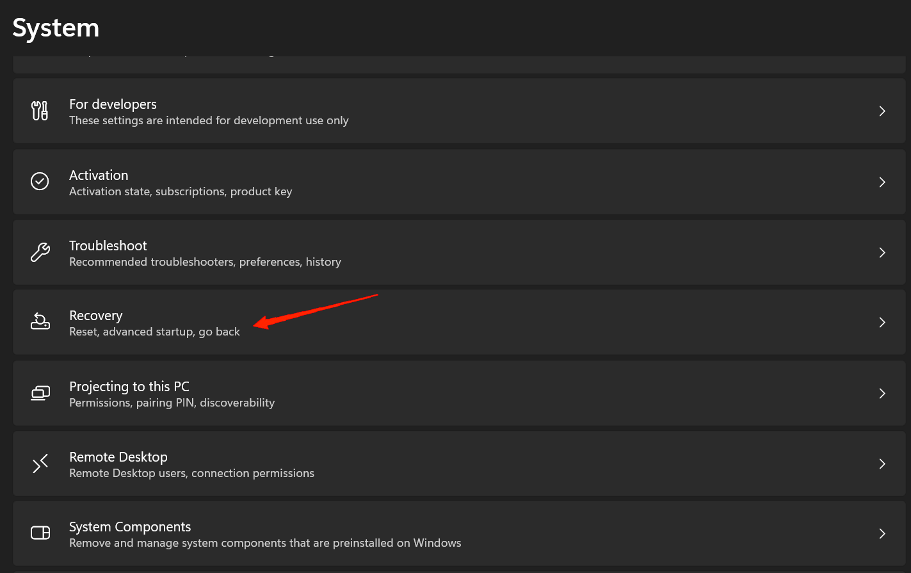
Task: Expand the Troubleshoot row chevron
Action: (882, 252)
